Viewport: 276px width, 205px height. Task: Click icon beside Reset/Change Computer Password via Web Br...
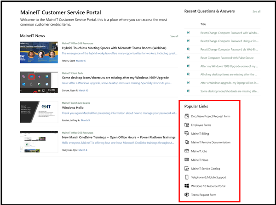click(188, 49)
